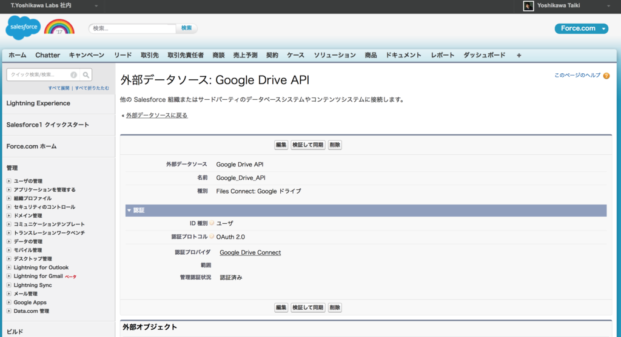
Task: Open Lightning Experience in the sidebar
Action: click(38, 103)
